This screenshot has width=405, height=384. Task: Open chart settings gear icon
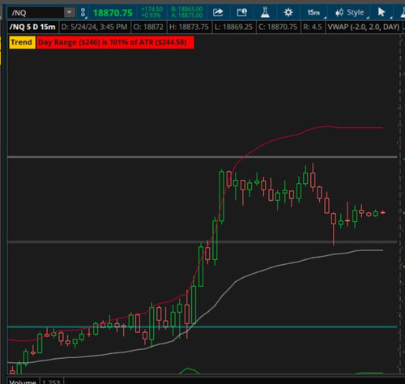click(288, 12)
